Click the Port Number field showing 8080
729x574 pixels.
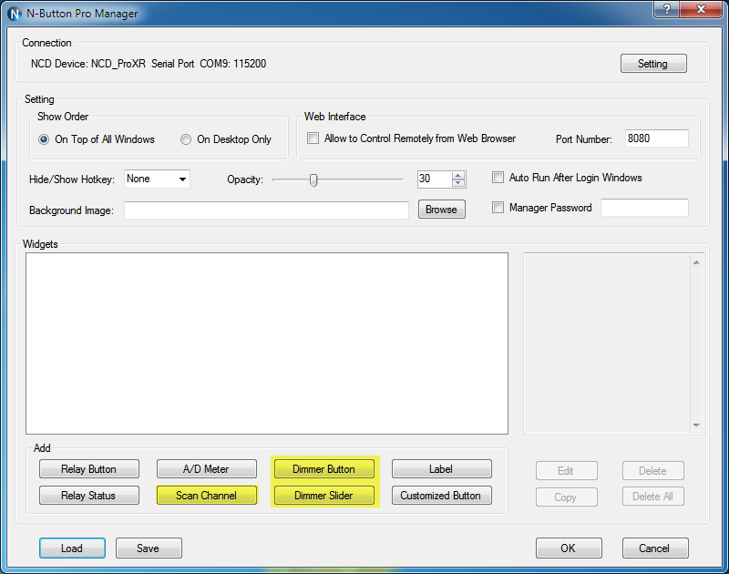tap(656, 138)
